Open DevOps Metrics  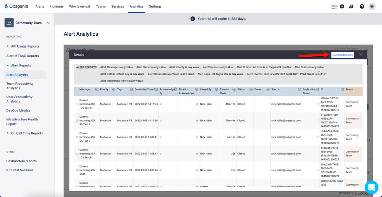tap(18, 110)
